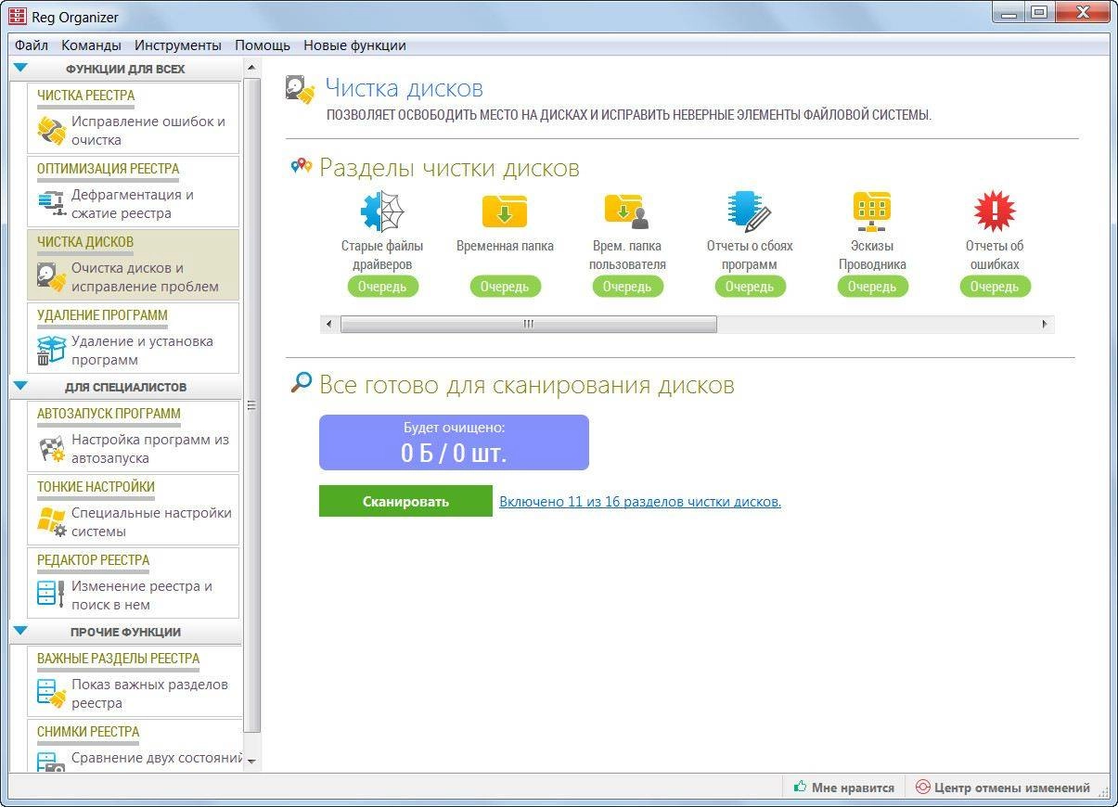Click the 'Чистка дисков' page heading

[404, 88]
